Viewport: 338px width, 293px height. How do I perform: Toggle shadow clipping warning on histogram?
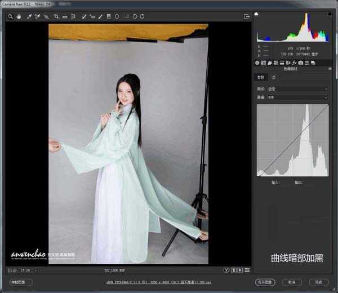[257, 14]
